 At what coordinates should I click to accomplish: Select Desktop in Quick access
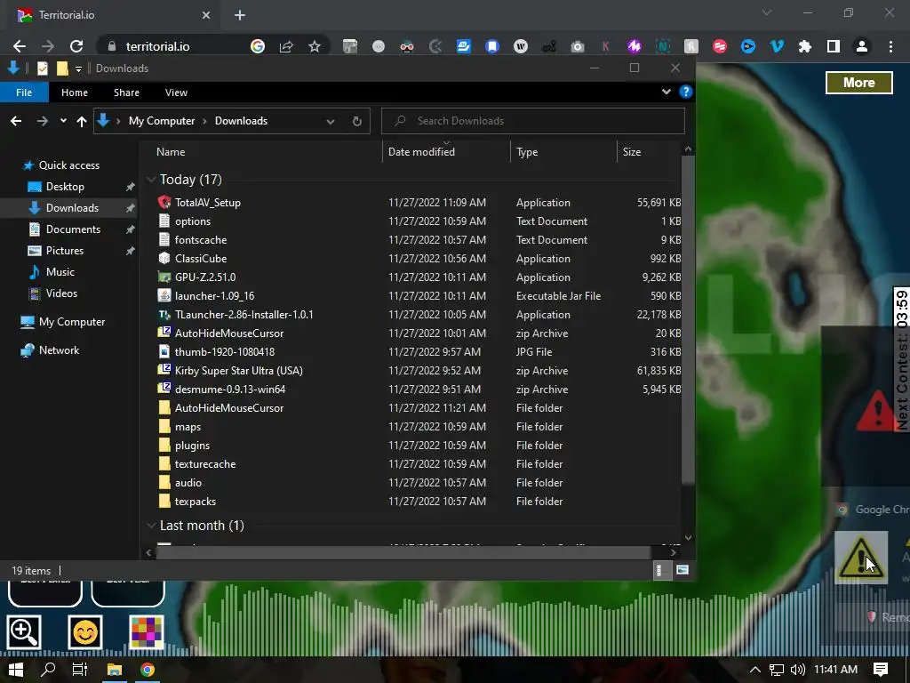(65, 187)
